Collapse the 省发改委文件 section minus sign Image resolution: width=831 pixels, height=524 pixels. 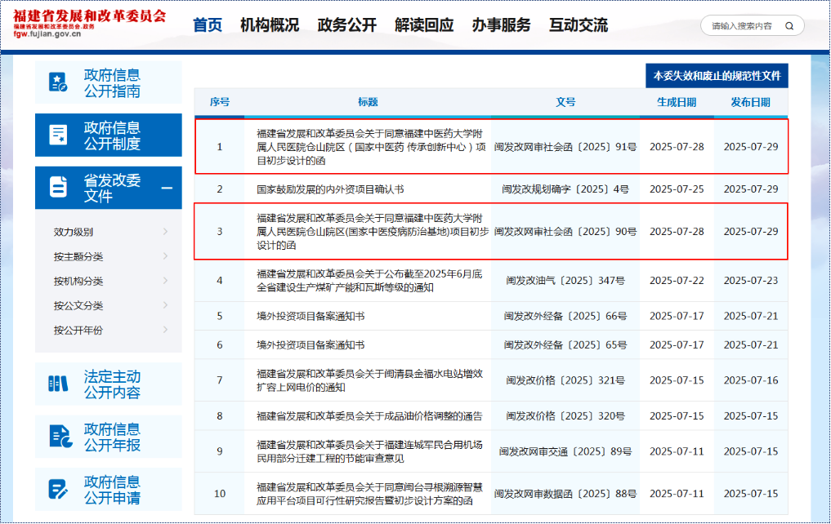point(167,188)
